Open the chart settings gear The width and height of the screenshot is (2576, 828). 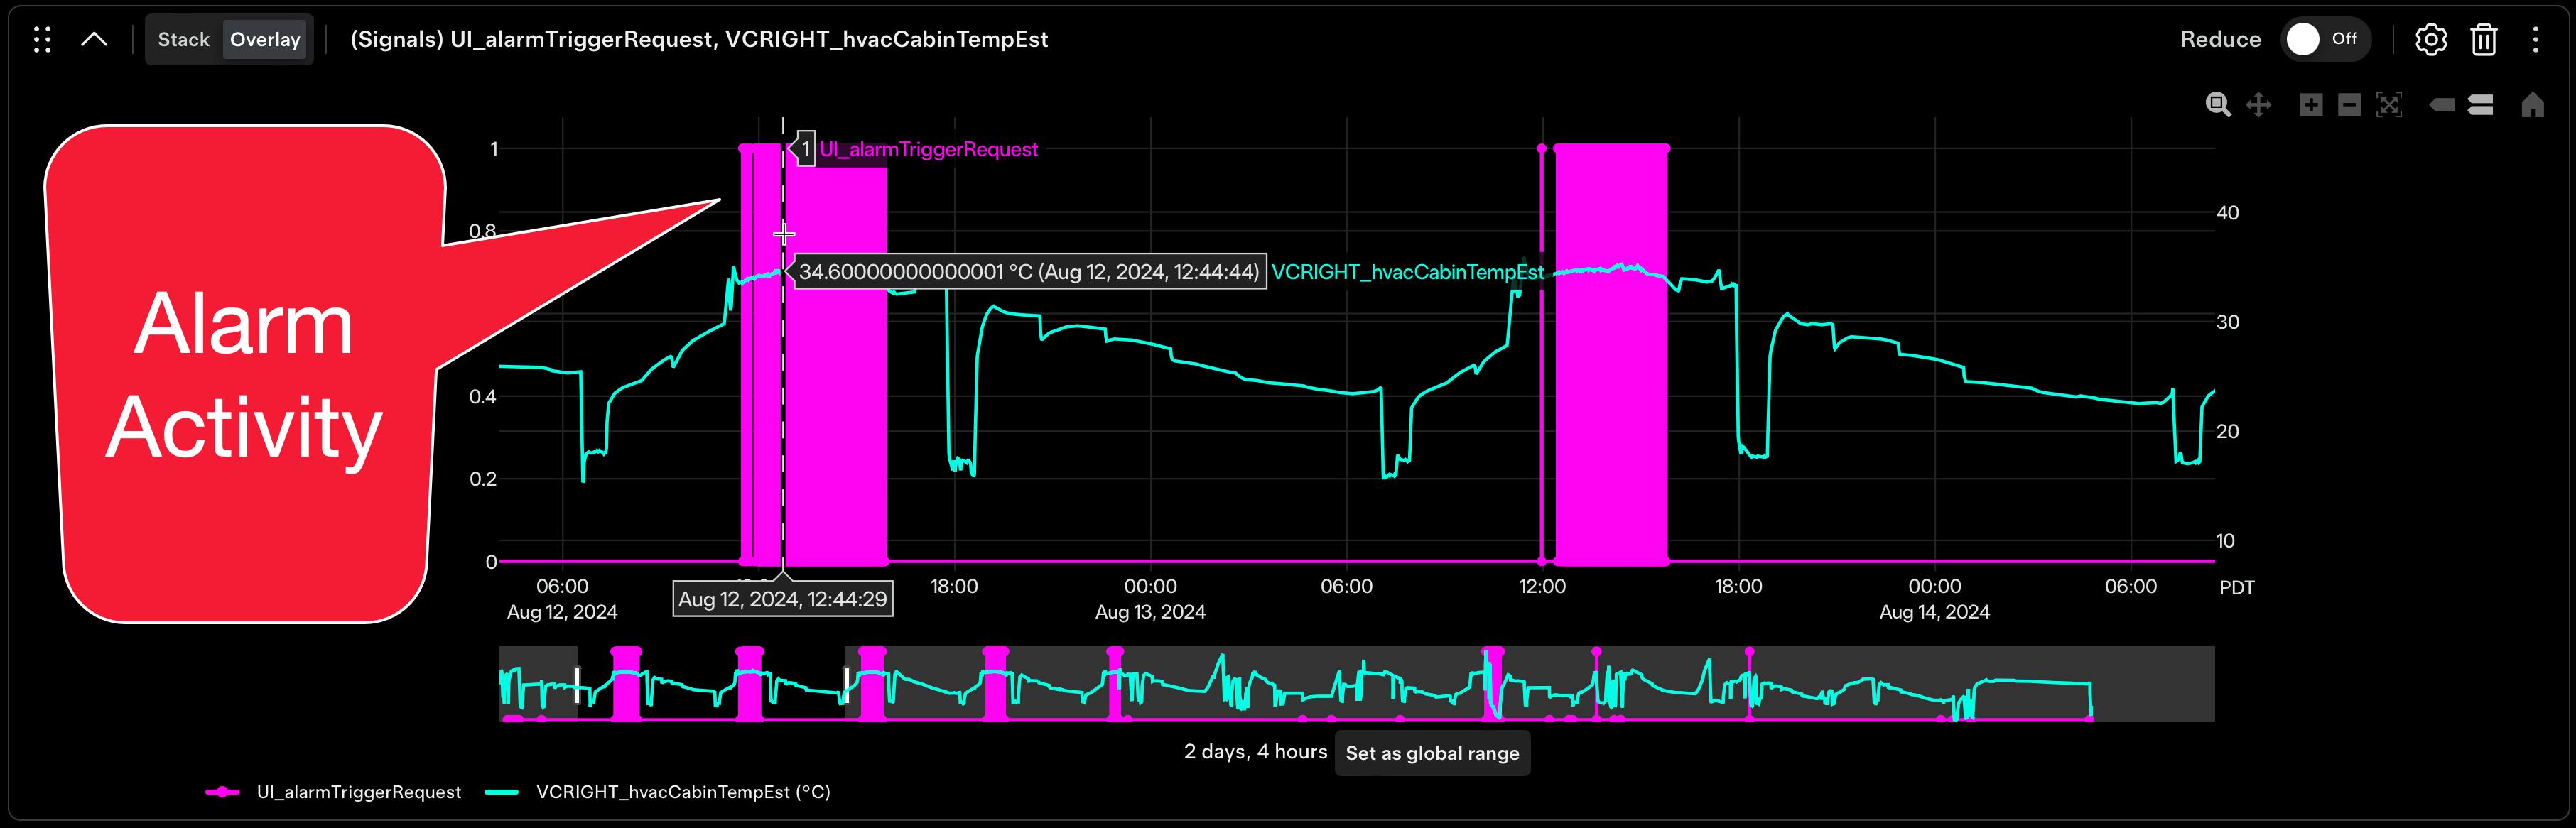[2432, 39]
